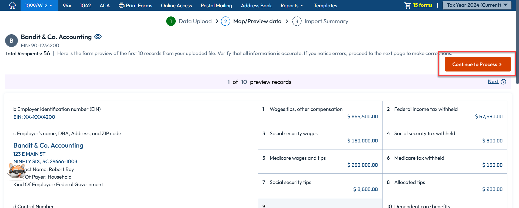Click the Wages, tips, other compensation label
The image size is (519, 208).
[x=306, y=109]
